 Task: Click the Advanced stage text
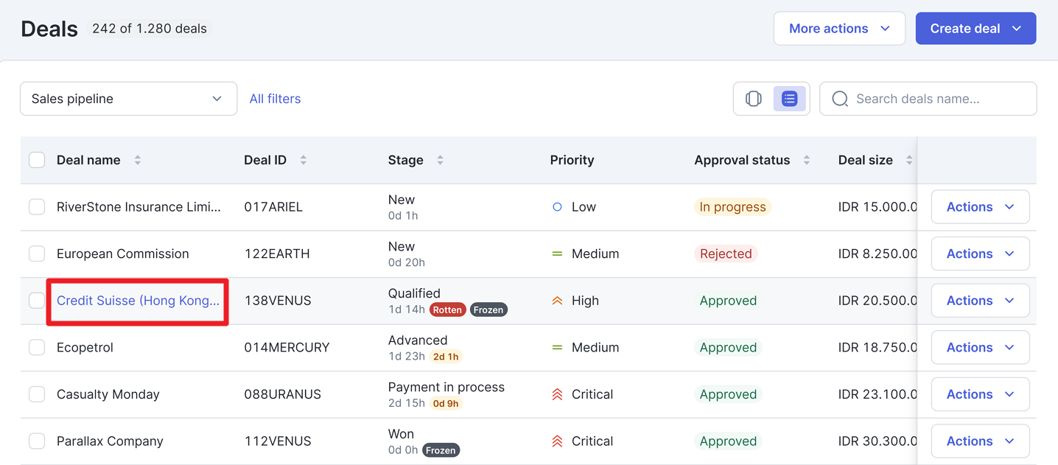coord(418,340)
